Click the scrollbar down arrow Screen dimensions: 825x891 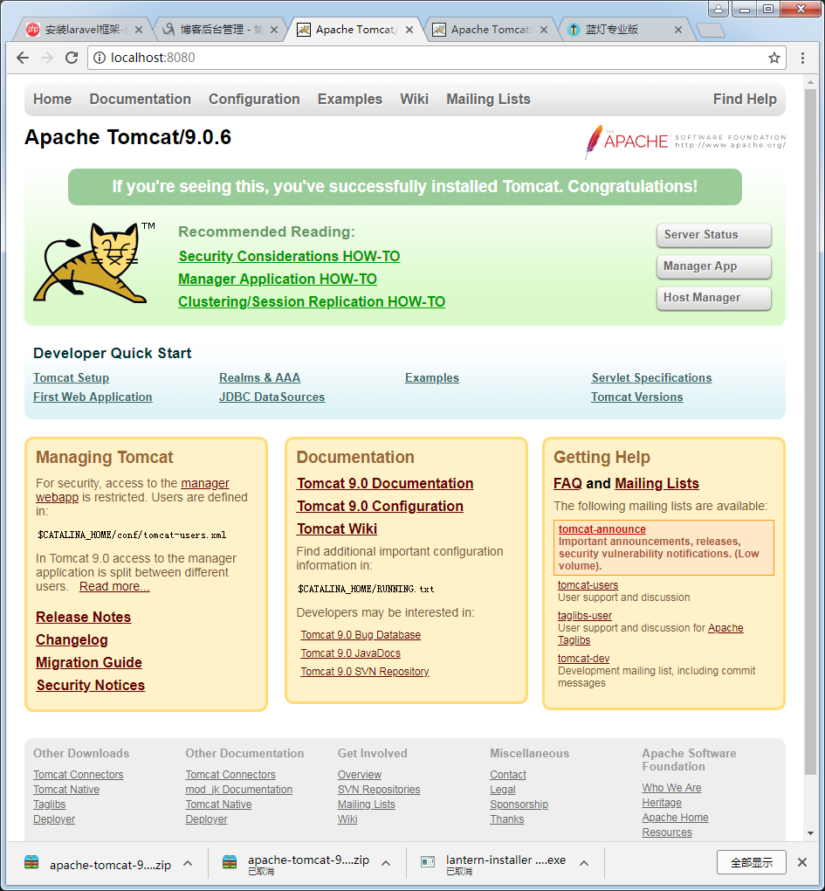(810, 833)
